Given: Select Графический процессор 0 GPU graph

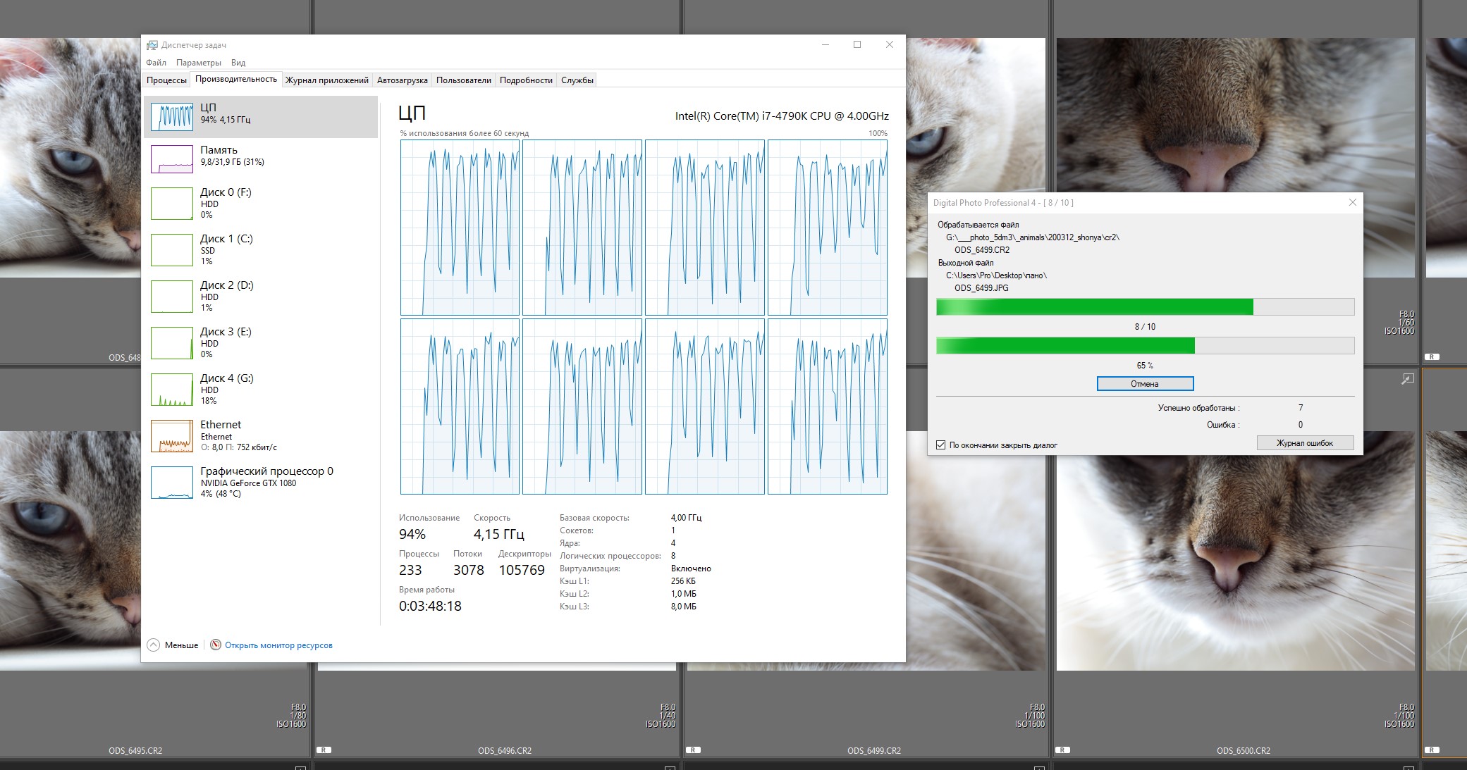Looking at the screenshot, I should [x=172, y=483].
